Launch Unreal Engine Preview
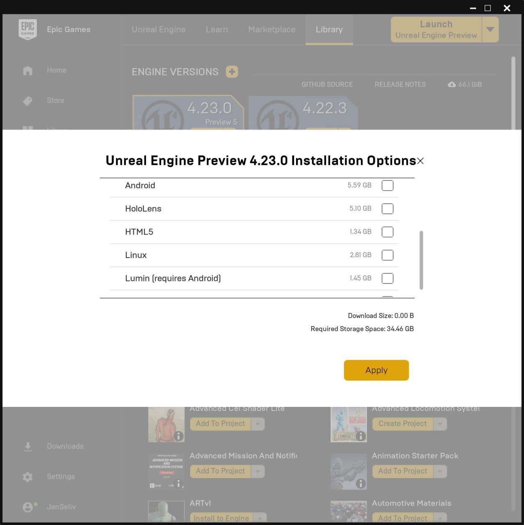Image resolution: width=524 pixels, height=525 pixels. pos(436,30)
